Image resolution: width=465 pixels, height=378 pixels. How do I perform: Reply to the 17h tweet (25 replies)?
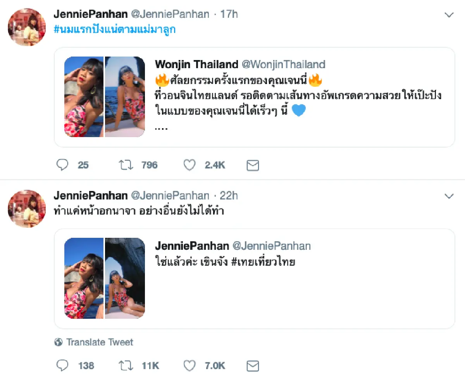click(x=62, y=165)
